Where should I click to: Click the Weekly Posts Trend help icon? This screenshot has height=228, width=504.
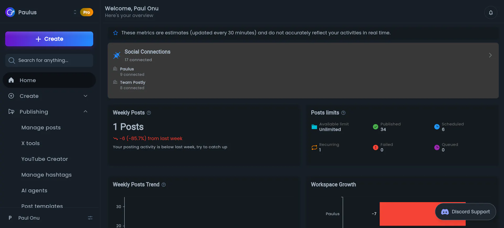point(164,185)
